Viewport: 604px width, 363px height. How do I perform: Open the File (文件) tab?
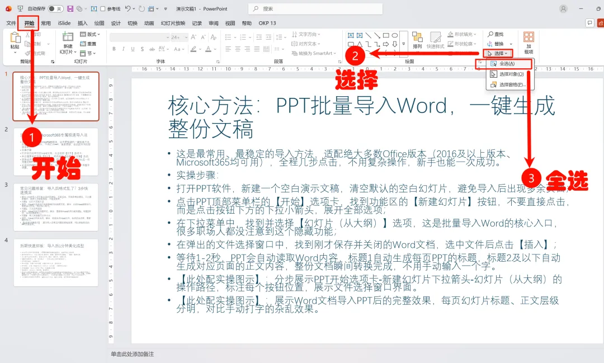tap(11, 23)
